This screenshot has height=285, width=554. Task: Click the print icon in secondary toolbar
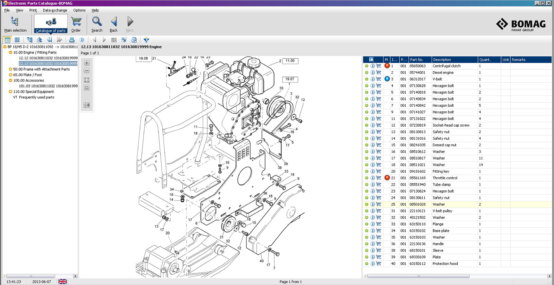[72, 40]
